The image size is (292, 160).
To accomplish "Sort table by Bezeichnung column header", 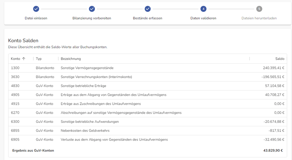I will (71, 59).
